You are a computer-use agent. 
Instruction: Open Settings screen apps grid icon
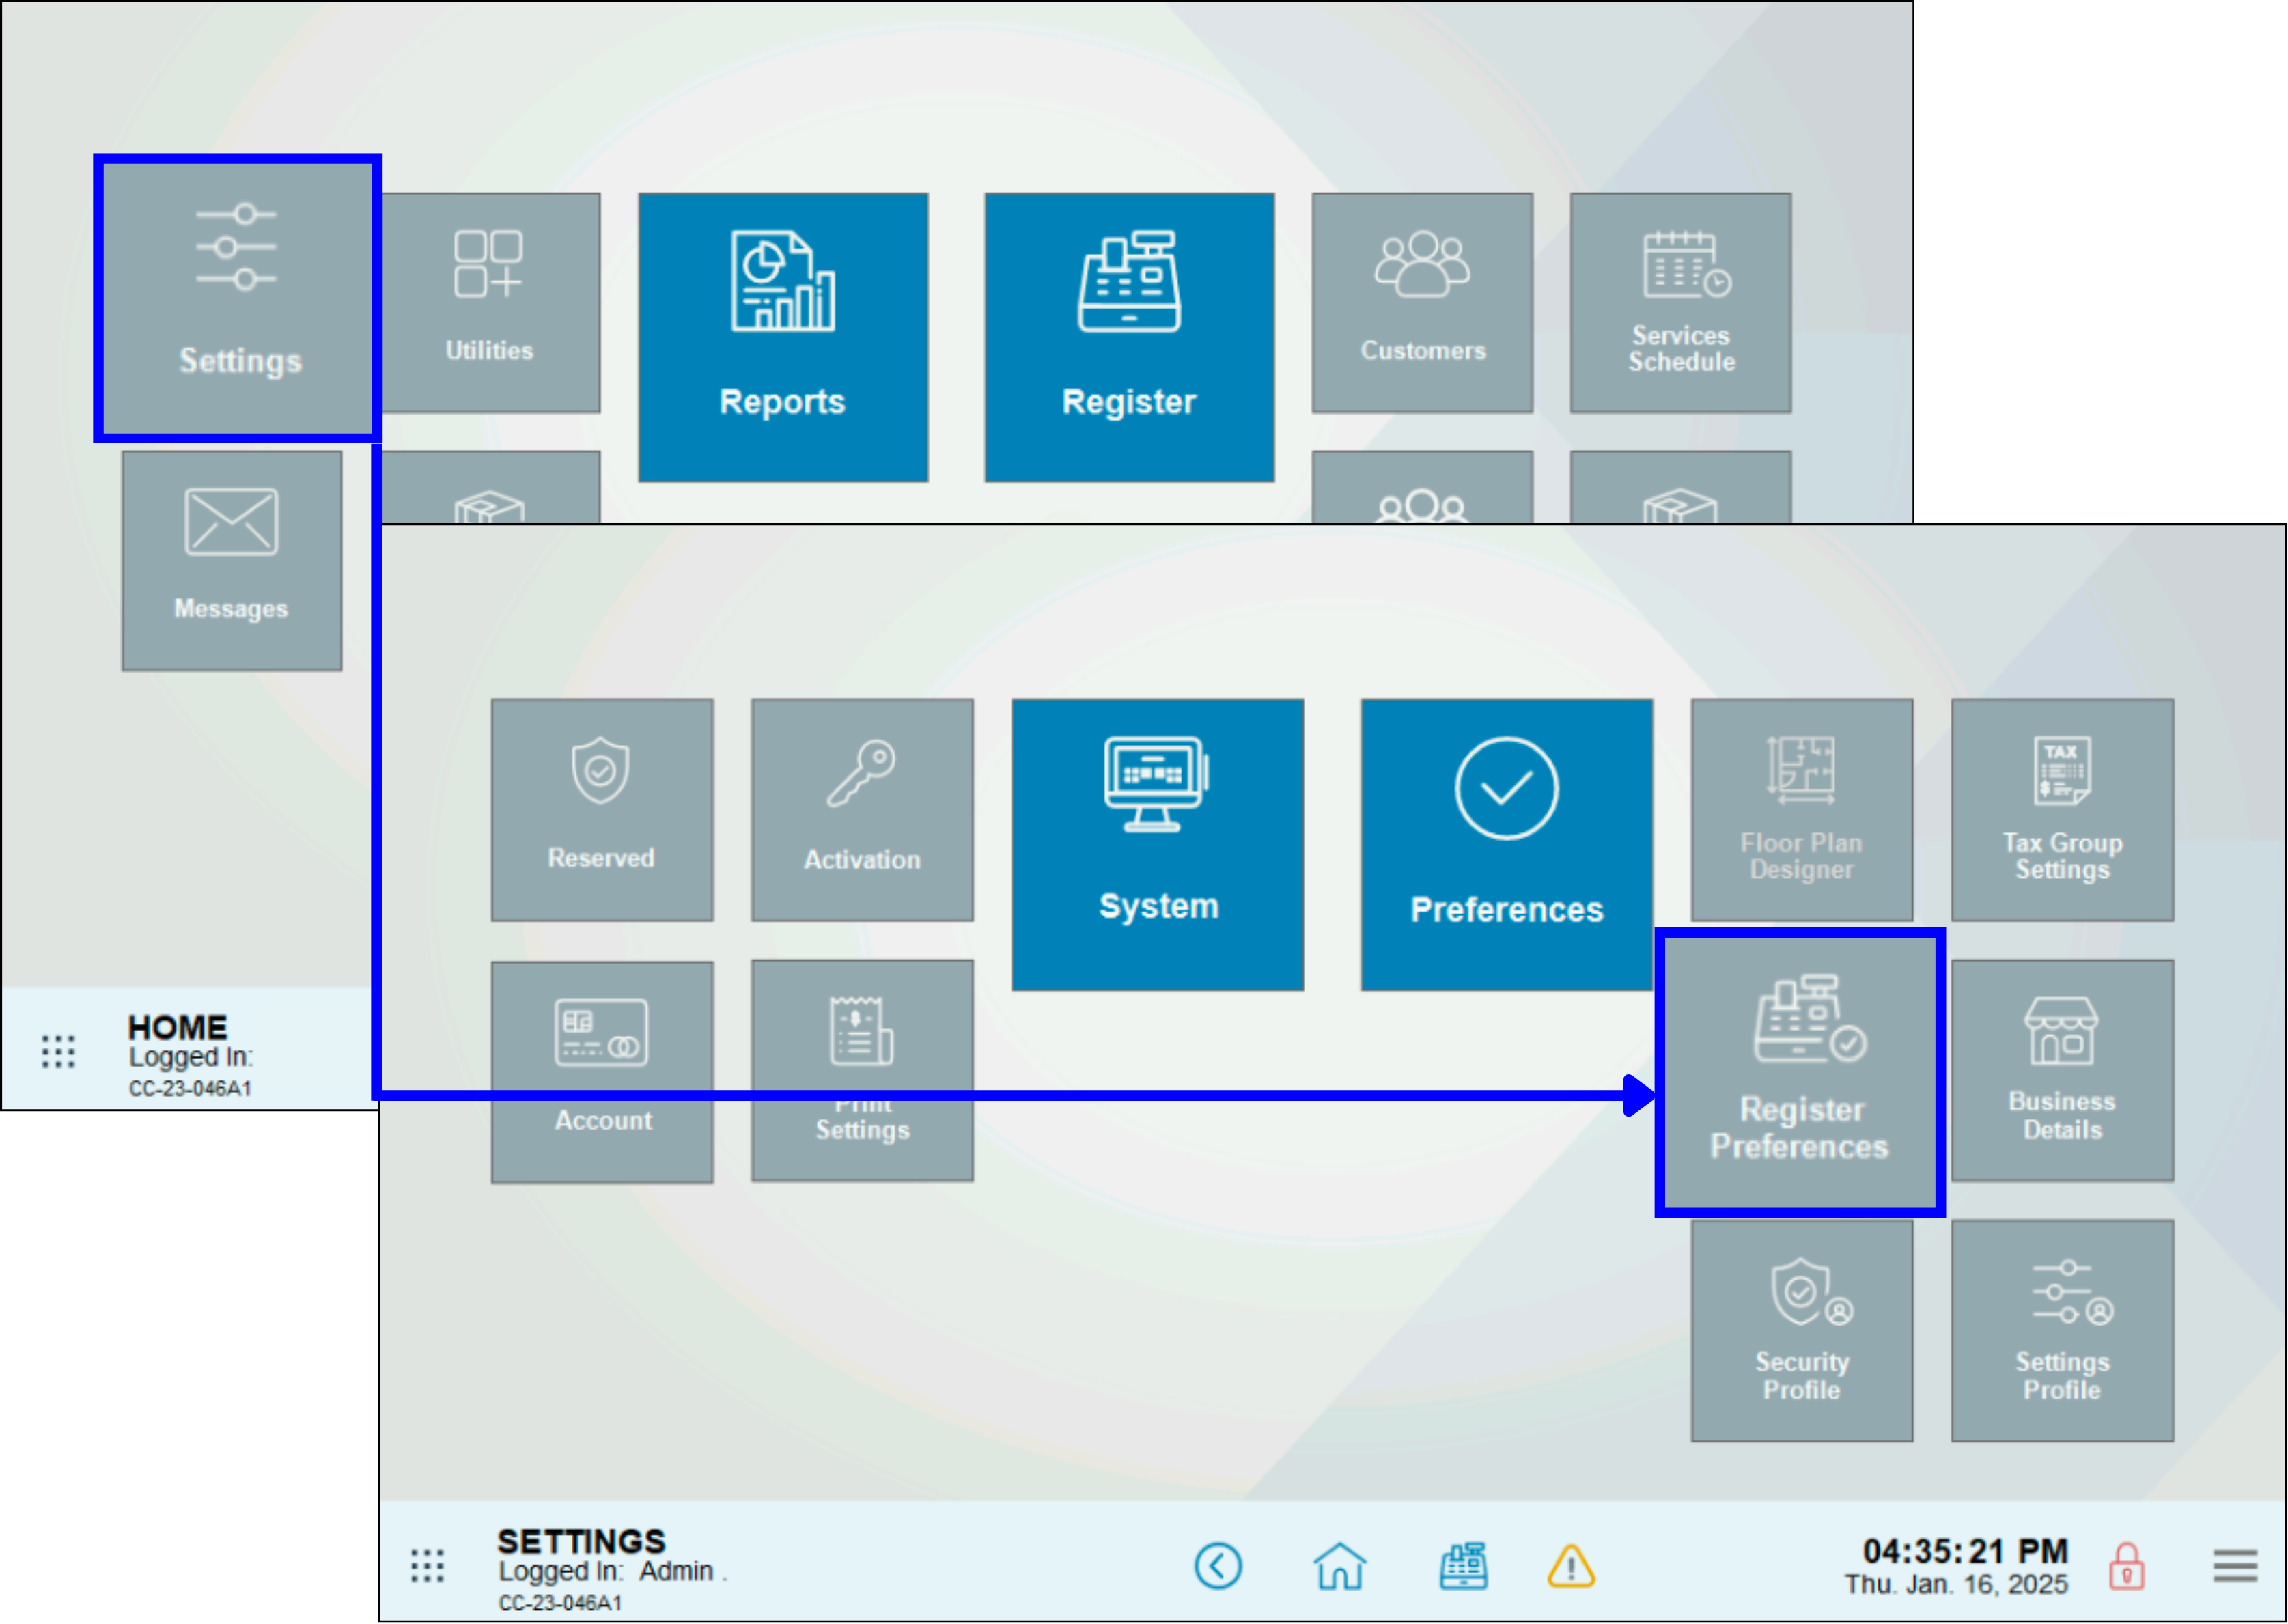point(427,1565)
